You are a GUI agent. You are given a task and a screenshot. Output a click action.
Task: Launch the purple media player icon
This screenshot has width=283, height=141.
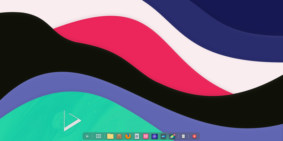pyautogui.click(x=155, y=136)
